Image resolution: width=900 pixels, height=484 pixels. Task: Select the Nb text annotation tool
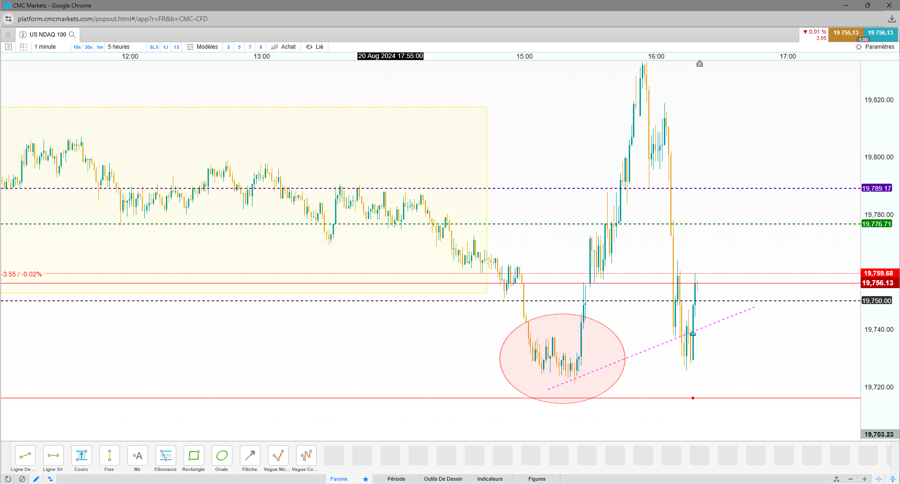point(138,455)
